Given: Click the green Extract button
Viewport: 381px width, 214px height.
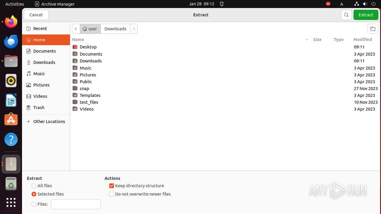Looking at the screenshot, I should tap(366, 15).
